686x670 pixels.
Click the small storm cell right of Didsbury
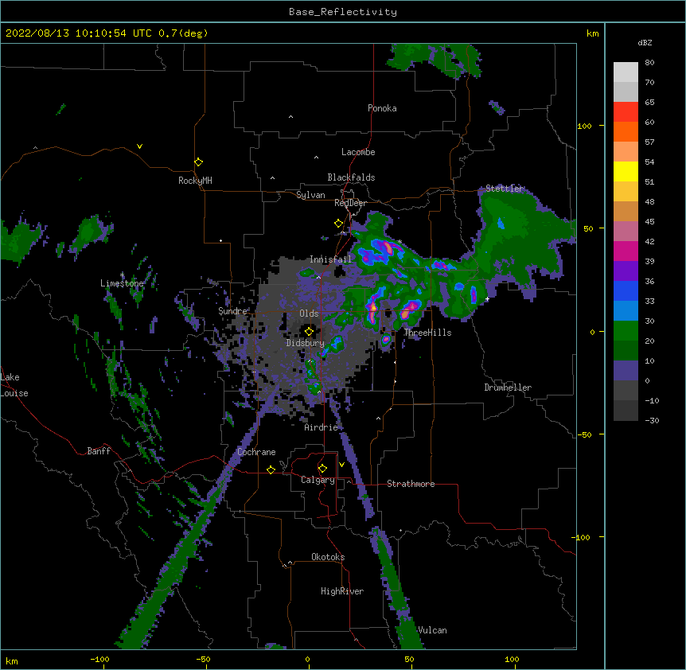[x=335, y=344]
